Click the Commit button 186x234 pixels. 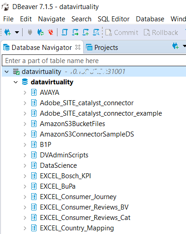click(122, 33)
